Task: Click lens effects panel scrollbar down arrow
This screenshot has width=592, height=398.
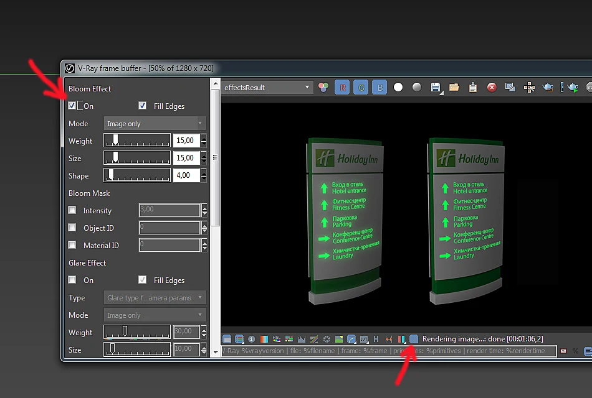Action: (215, 353)
